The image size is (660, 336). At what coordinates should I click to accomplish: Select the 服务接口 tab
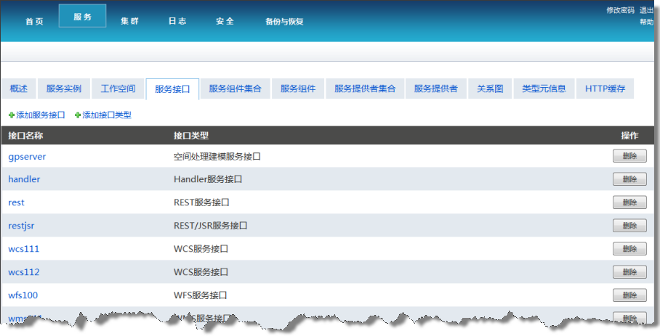click(x=172, y=89)
